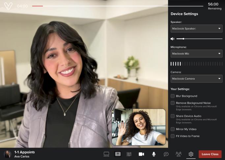Click the background effects icon in bottom toolbar
Image resolution: width=225 pixels, height=160 pixels.
129,154
